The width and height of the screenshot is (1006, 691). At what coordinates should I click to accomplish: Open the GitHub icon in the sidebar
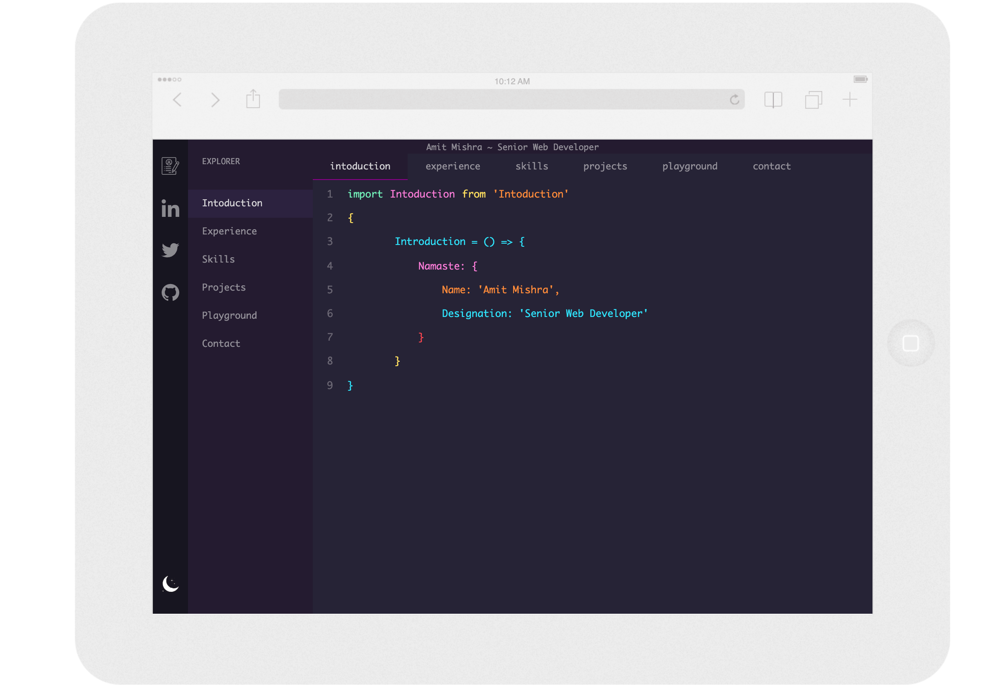[x=170, y=292]
